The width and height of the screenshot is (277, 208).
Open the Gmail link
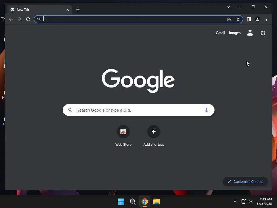click(220, 33)
